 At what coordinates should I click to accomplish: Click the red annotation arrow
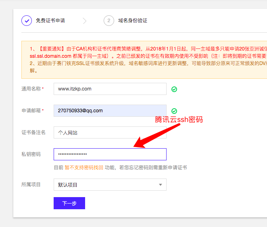157,135
